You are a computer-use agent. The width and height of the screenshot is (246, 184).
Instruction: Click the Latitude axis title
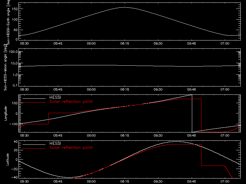click(7, 159)
